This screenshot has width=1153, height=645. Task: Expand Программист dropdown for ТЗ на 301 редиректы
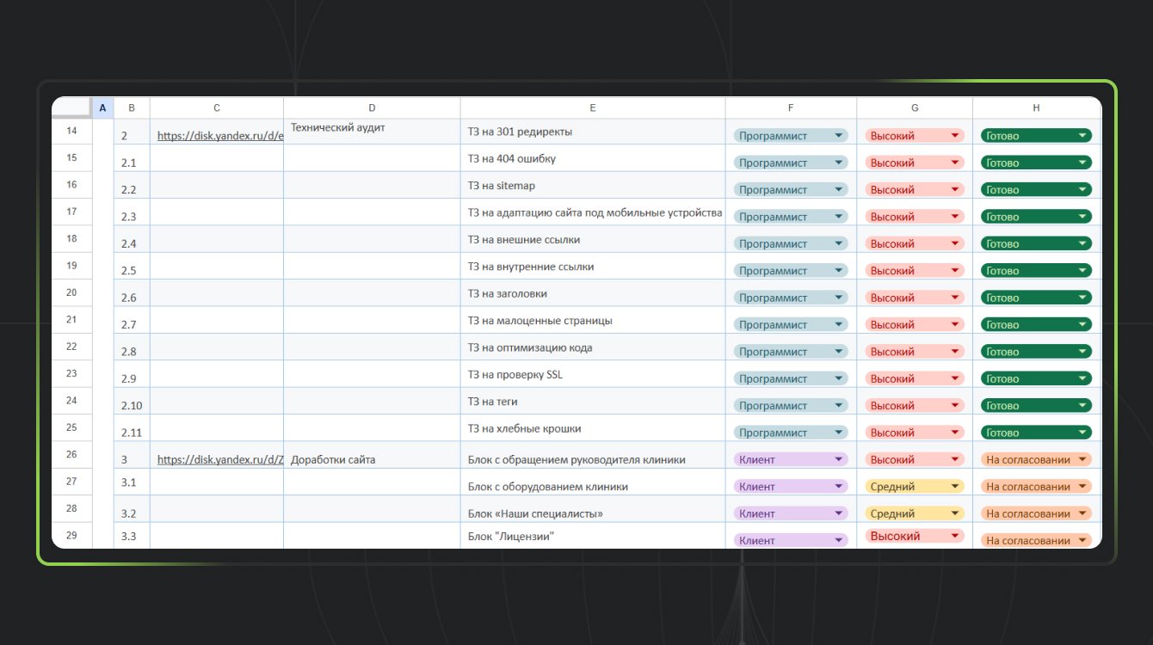coord(838,136)
